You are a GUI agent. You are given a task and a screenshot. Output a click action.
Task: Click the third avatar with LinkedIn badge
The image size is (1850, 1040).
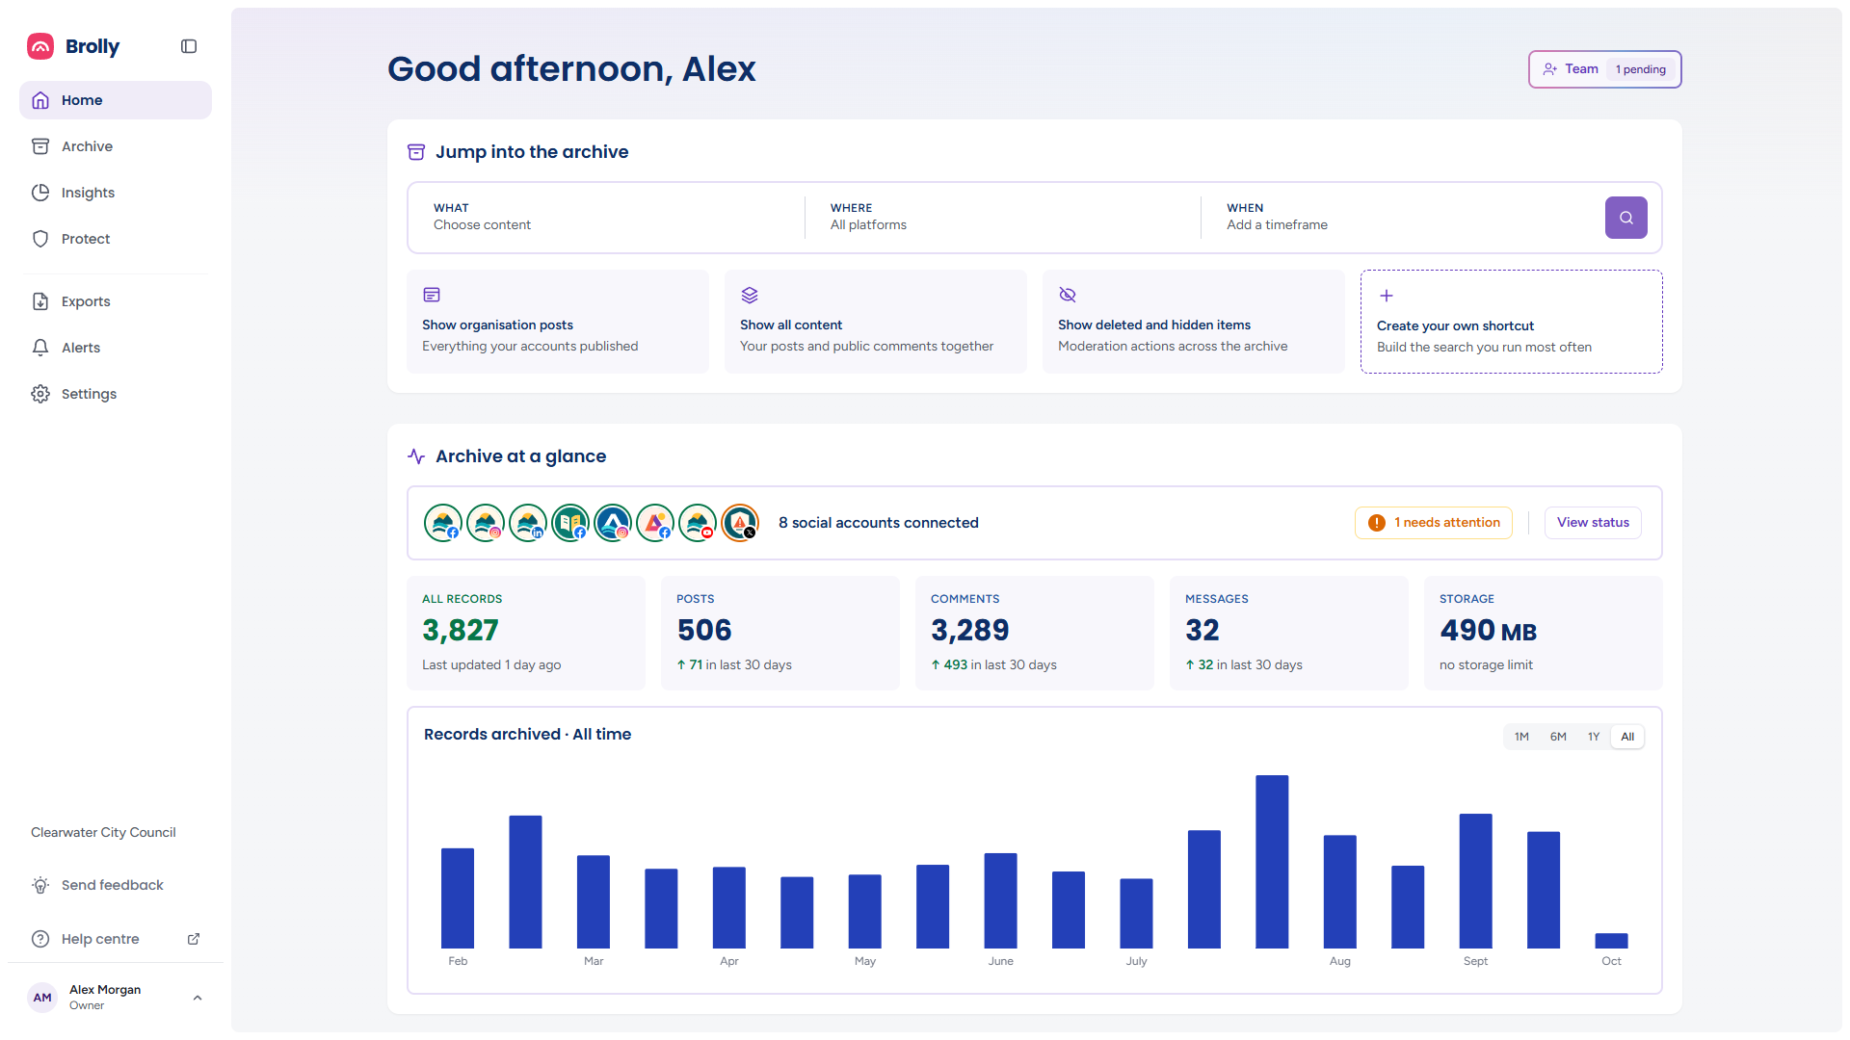pyautogui.click(x=528, y=523)
